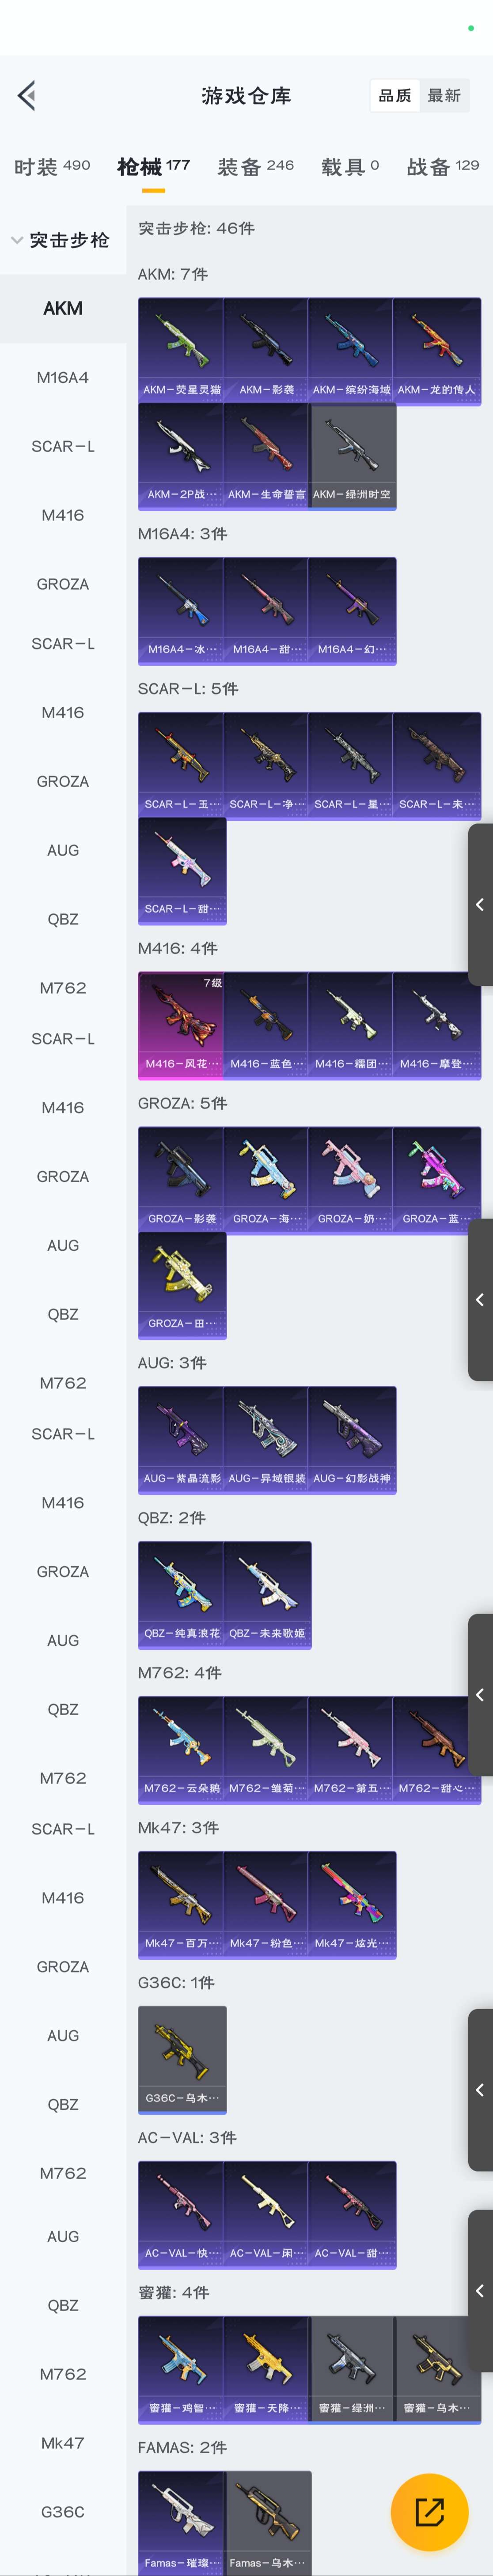Open the AKM-缤纷海域 skin thumbnail

coord(352,351)
